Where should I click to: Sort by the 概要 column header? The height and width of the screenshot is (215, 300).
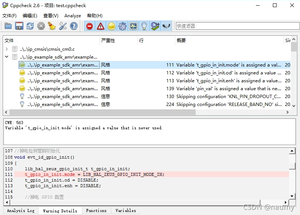(x=229, y=41)
